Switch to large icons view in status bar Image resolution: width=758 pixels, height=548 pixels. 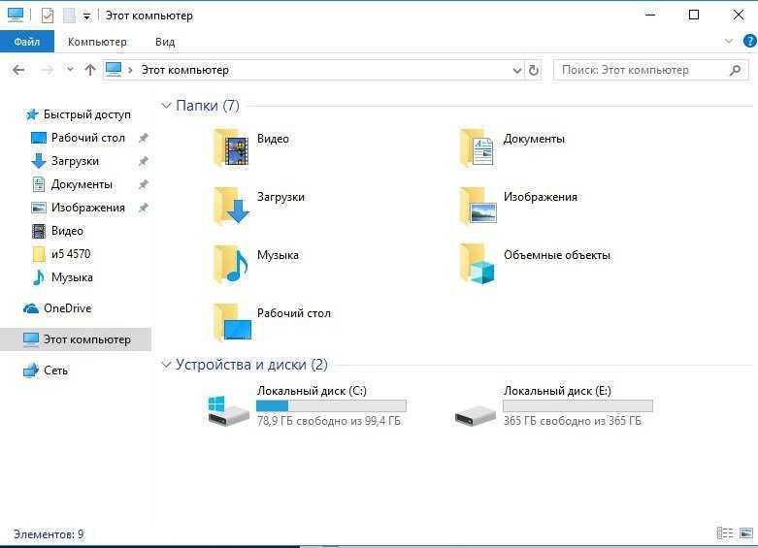[x=746, y=533]
